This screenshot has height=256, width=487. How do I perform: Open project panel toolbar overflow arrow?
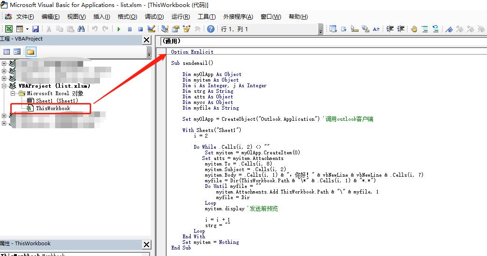pyautogui.click(x=149, y=52)
